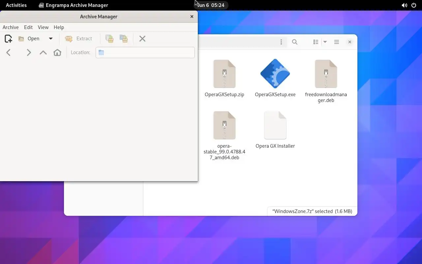Click the Open archive button

tap(29, 39)
